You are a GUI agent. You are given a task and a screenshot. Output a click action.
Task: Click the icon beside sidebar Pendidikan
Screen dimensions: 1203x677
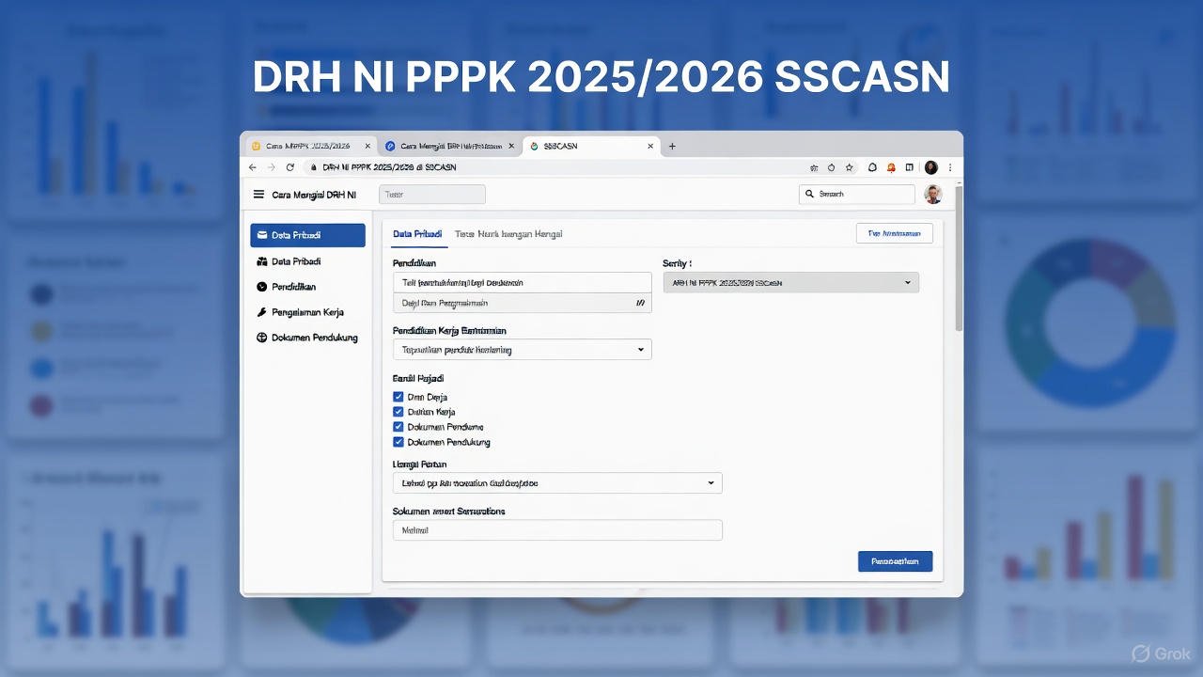(262, 287)
